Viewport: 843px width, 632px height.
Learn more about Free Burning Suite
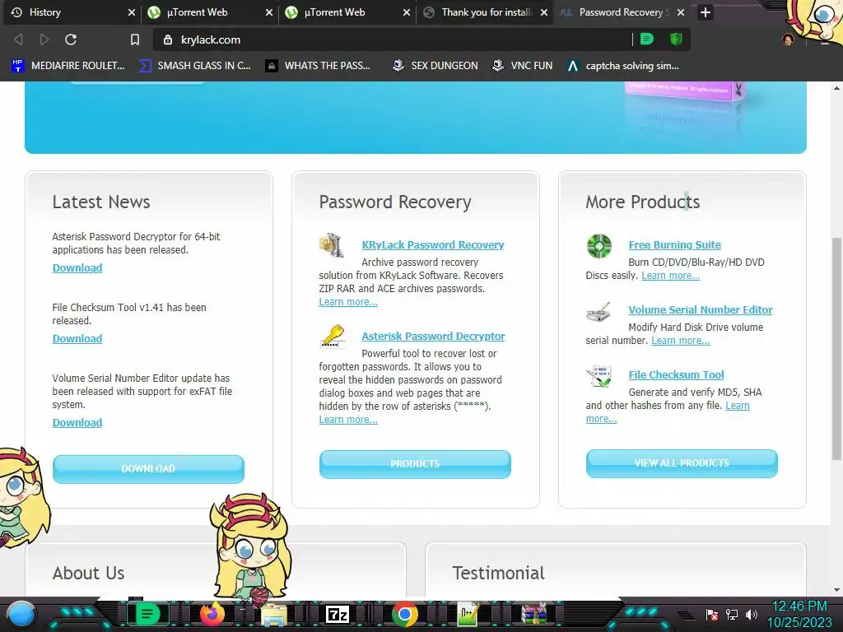tap(670, 276)
